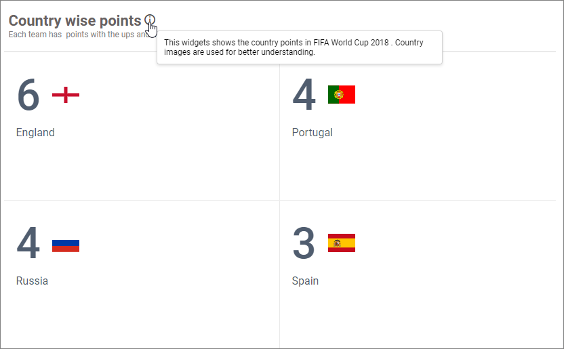The image size is (564, 349).
Task: Click England's points value 6
Action: (x=28, y=96)
